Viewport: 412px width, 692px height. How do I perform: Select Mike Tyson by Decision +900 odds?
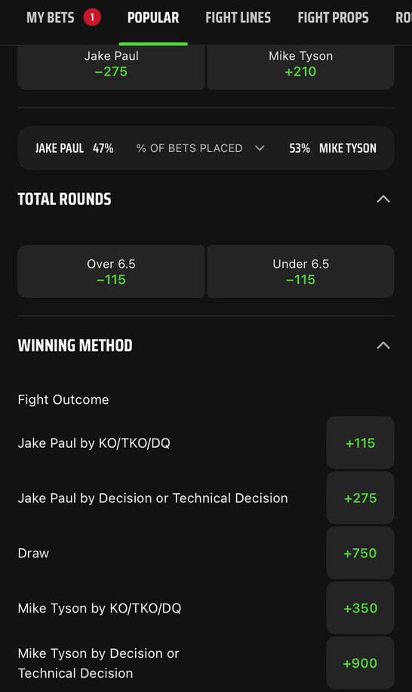pos(360,663)
